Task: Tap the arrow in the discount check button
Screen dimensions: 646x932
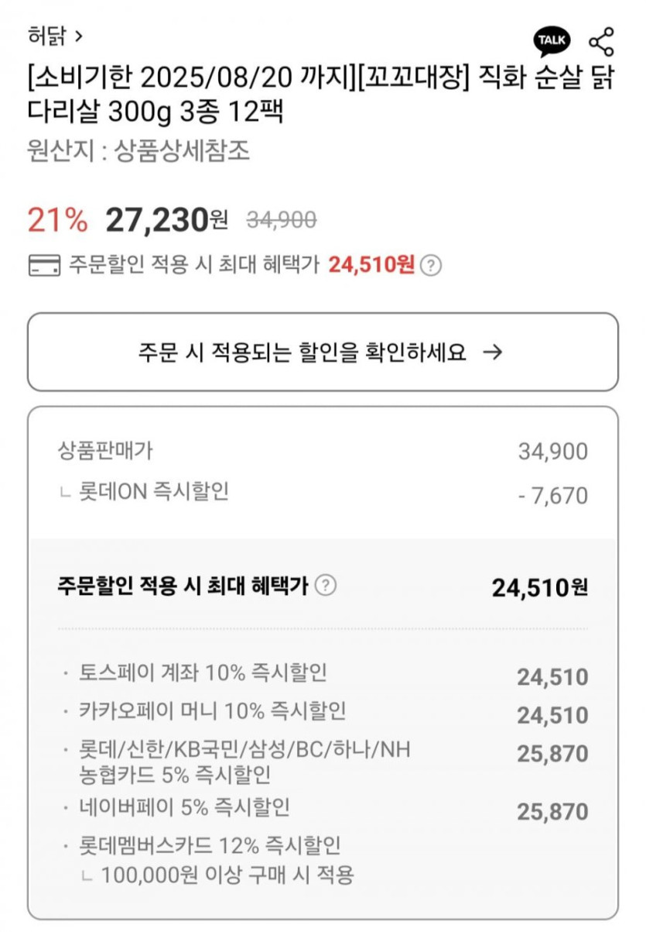Action: pos(492,353)
